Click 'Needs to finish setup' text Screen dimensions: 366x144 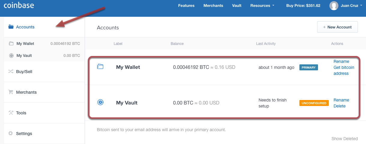click(273, 103)
